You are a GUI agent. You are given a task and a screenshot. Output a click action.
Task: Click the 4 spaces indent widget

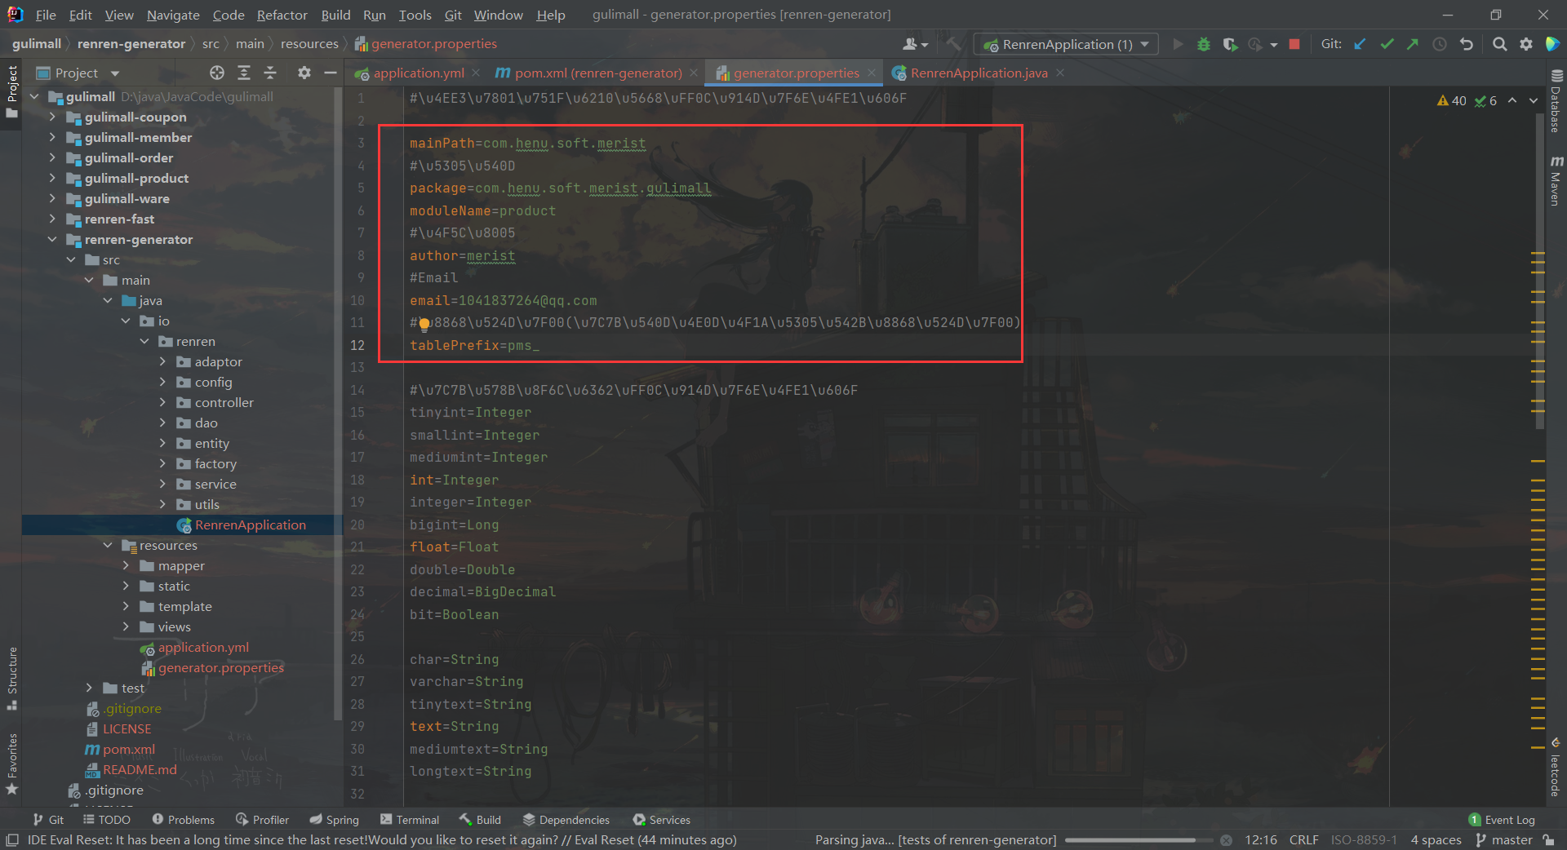[x=1436, y=839]
